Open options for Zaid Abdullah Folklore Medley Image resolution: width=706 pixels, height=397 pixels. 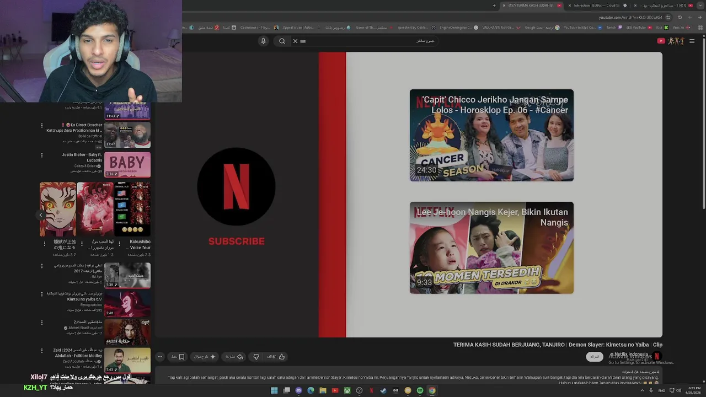click(x=41, y=351)
